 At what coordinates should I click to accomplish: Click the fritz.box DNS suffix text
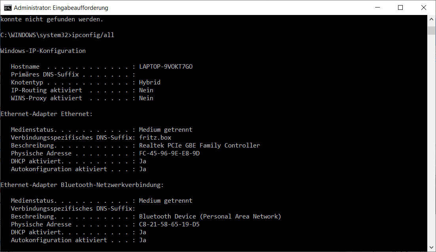click(x=155, y=138)
